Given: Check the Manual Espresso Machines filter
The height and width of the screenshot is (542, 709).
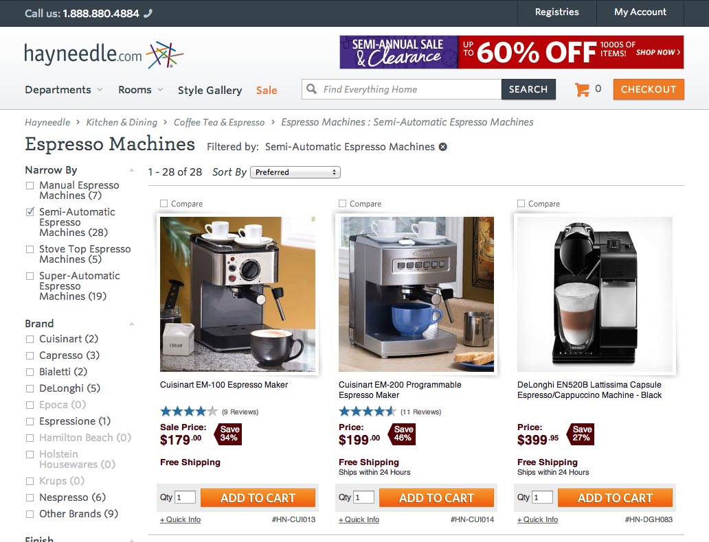Looking at the screenshot, I should (x=30, y=186).
